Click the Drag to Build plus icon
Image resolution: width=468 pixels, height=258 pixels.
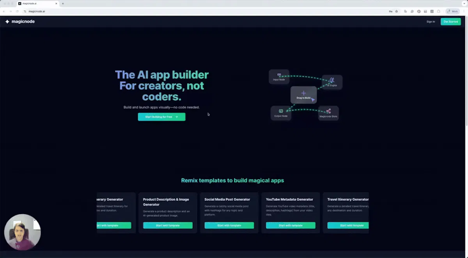point(303,93)
